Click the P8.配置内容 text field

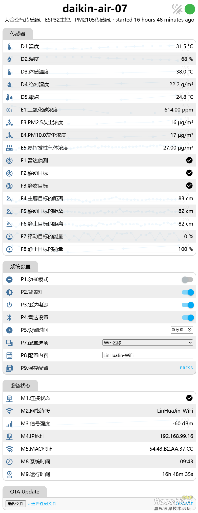pos(148,355)
